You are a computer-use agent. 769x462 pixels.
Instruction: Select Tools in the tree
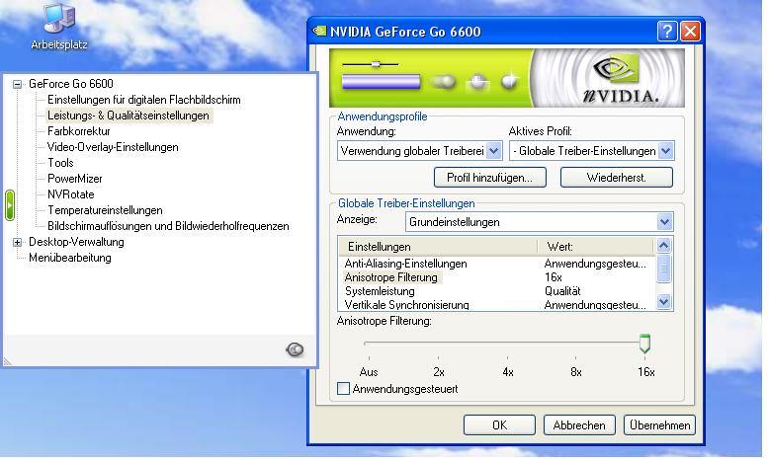[x=60, y=163]
